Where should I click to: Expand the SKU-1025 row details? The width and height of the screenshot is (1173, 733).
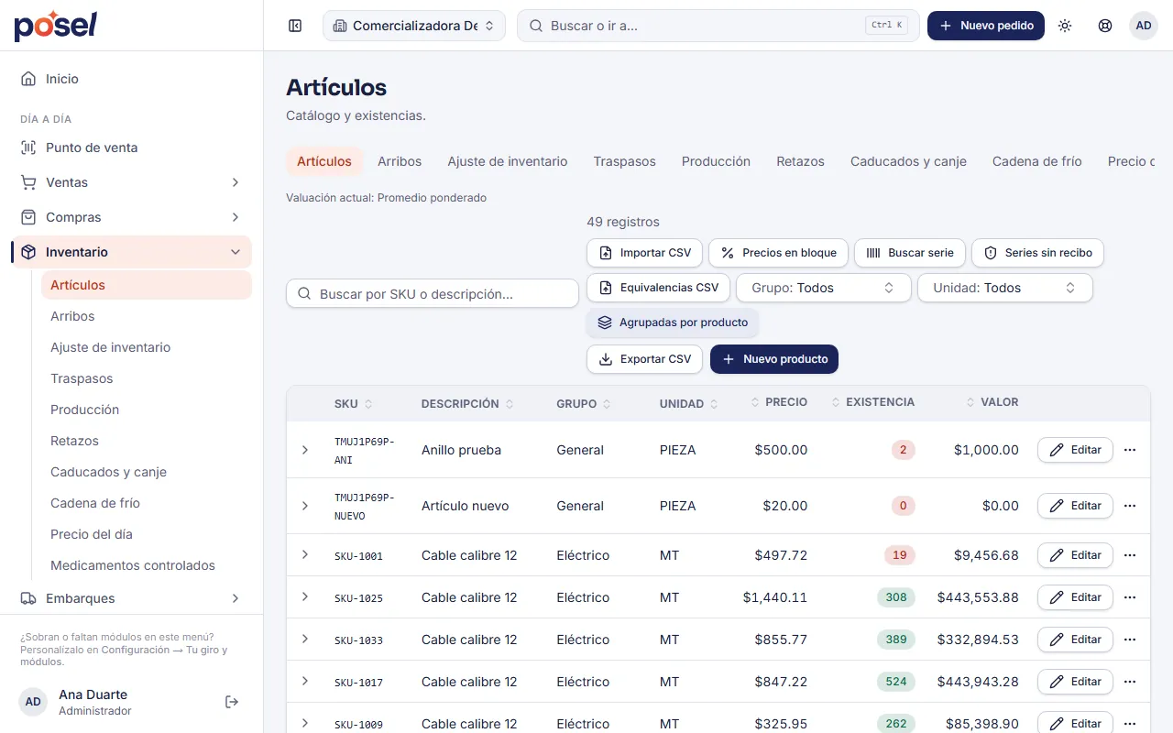click(x=305, y=596)
